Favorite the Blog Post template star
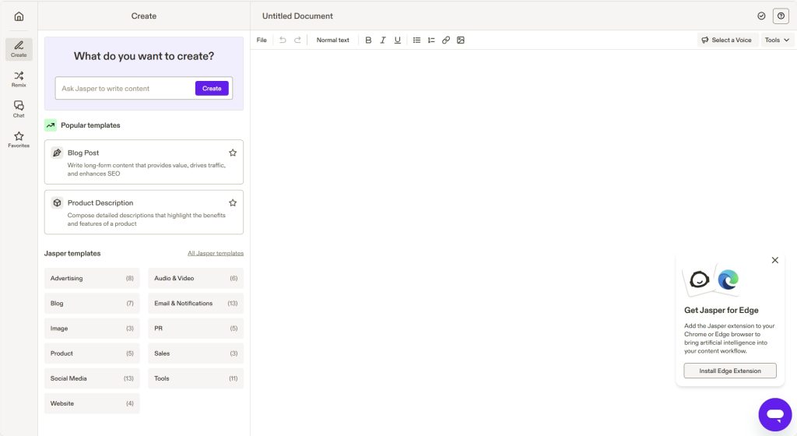The image size is (797, 436). pyautogui.click(x=233, y=153)
